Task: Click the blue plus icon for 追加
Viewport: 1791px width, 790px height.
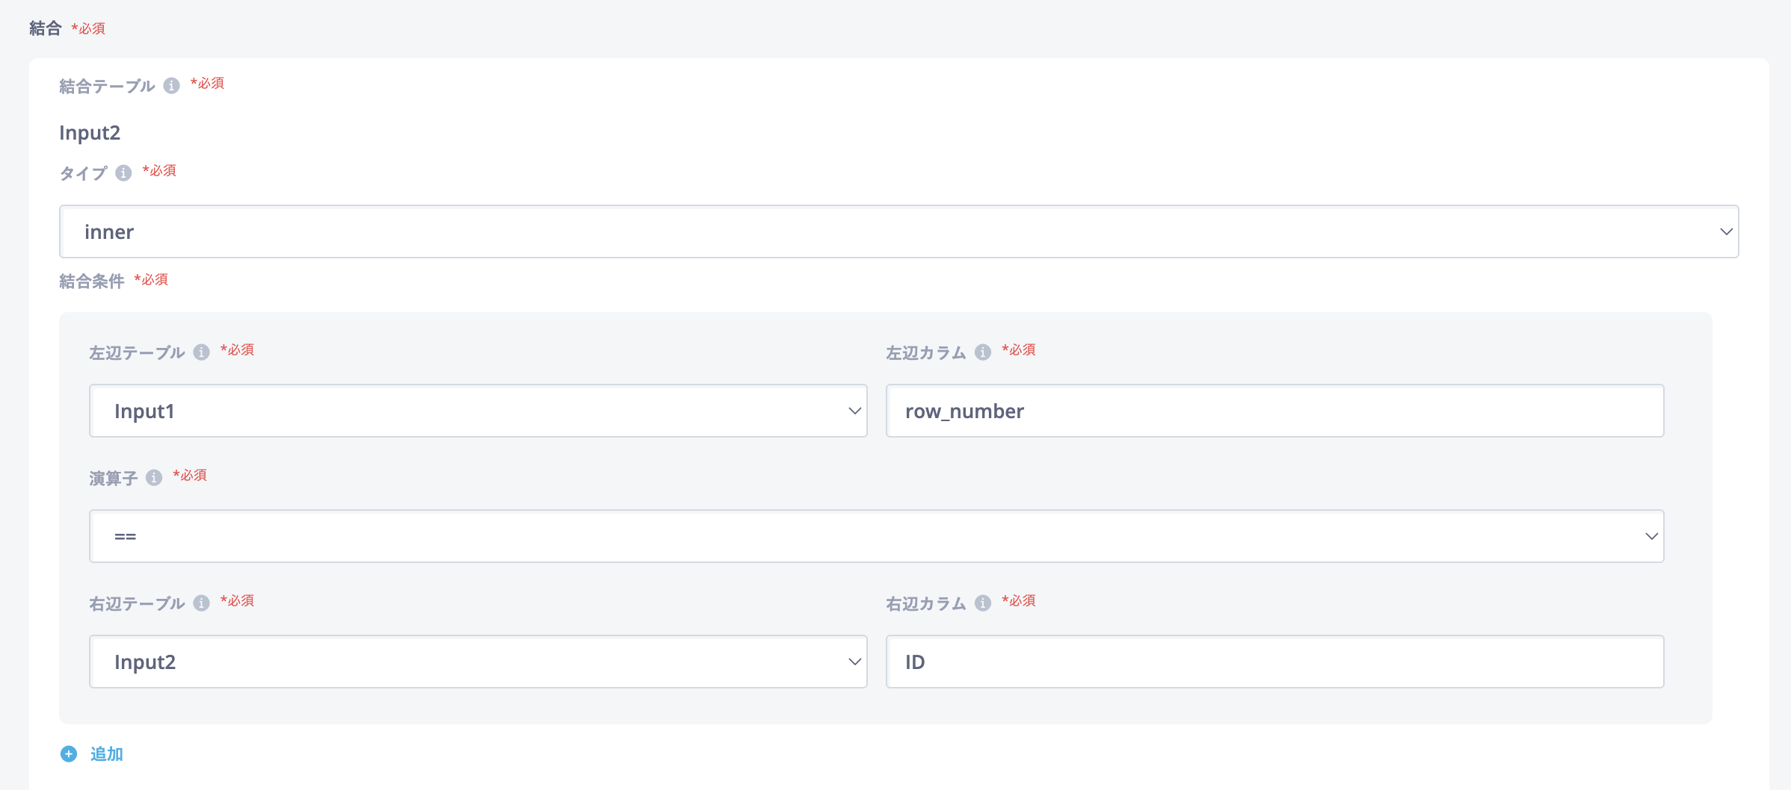Action: point(69,754)
